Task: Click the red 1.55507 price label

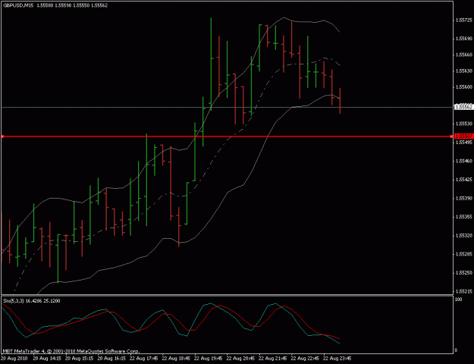Action: pos(464,136)
